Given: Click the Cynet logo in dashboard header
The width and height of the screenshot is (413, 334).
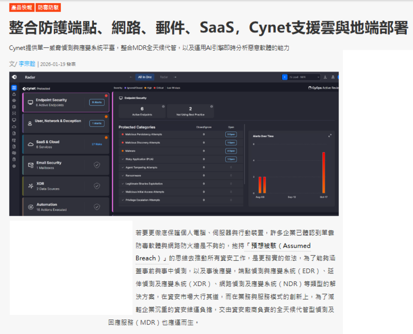Looking at the screenshot, I should tap(14, 77).
